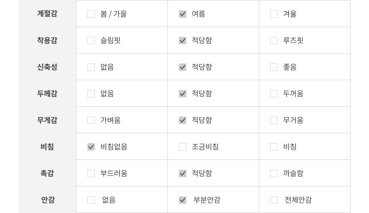Image resolution: width=369 pixels, height=213 pixels.
Task: Tick the 까슬함 checkbox
Action: pyautogui.click(x=274, y=174)
